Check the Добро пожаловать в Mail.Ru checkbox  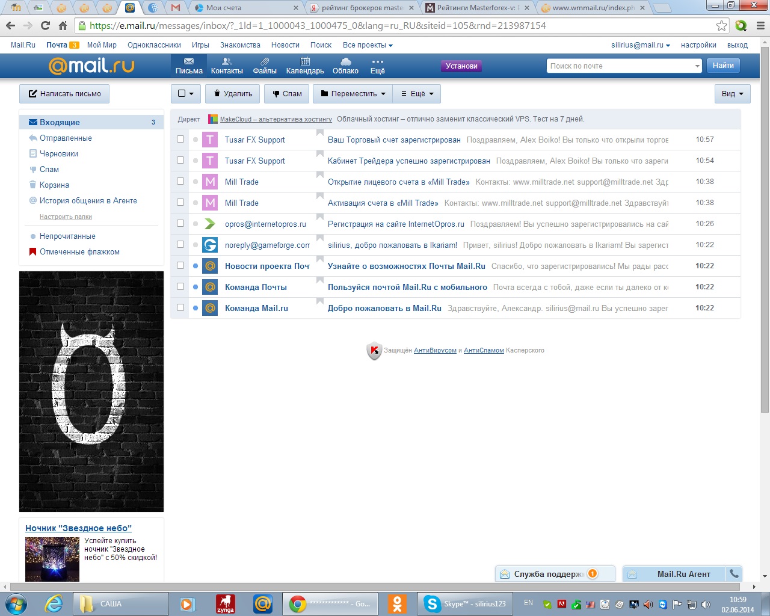point(180,307)
